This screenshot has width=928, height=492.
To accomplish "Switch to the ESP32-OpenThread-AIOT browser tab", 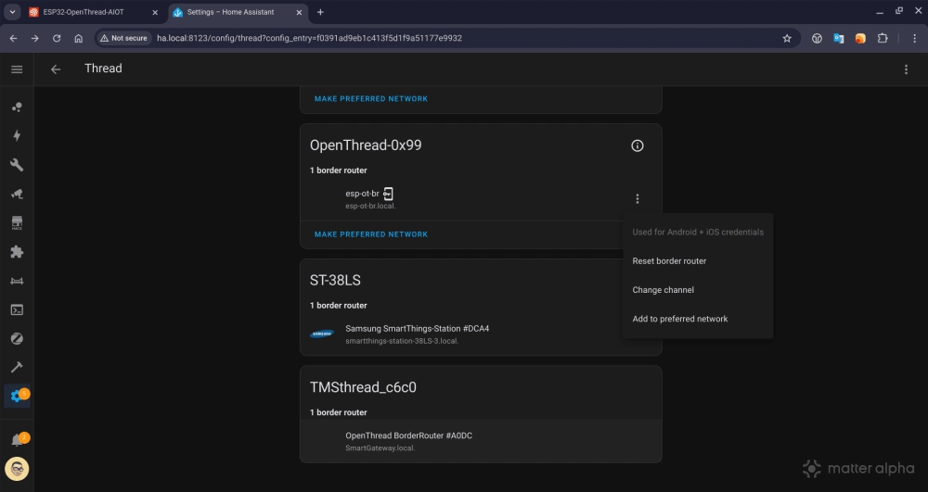I will pyautogui.click(x=84, y=12).
